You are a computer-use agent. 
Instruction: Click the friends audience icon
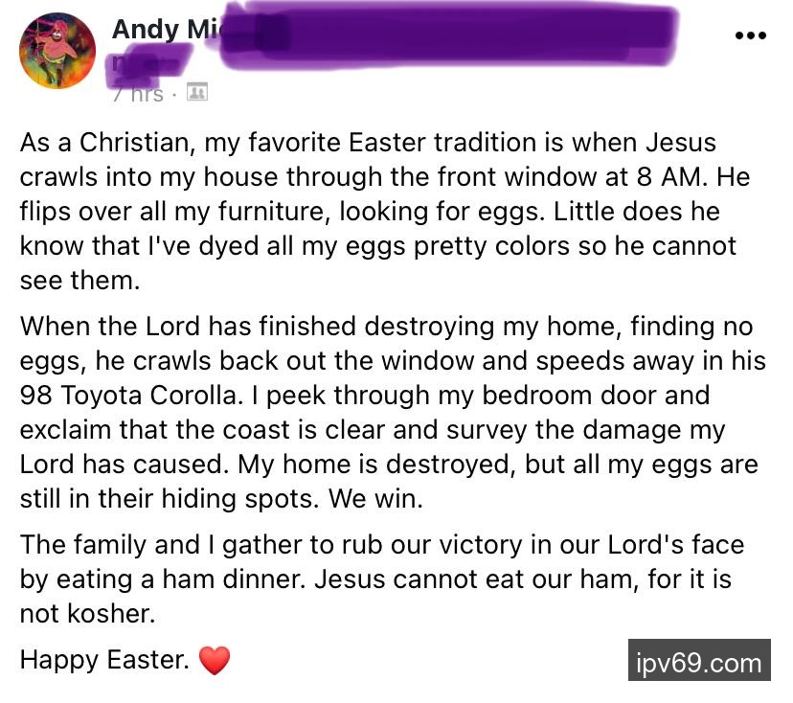tap(196, 93)
